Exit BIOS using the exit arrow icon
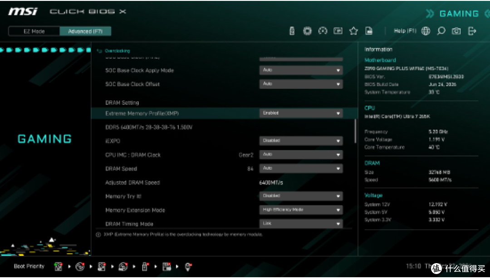Image resolution: width=490 pixels, height=279 pixels. point(472,31)
